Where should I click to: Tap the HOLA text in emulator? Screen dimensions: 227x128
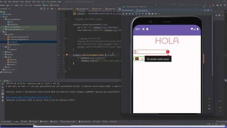(167, 41)
